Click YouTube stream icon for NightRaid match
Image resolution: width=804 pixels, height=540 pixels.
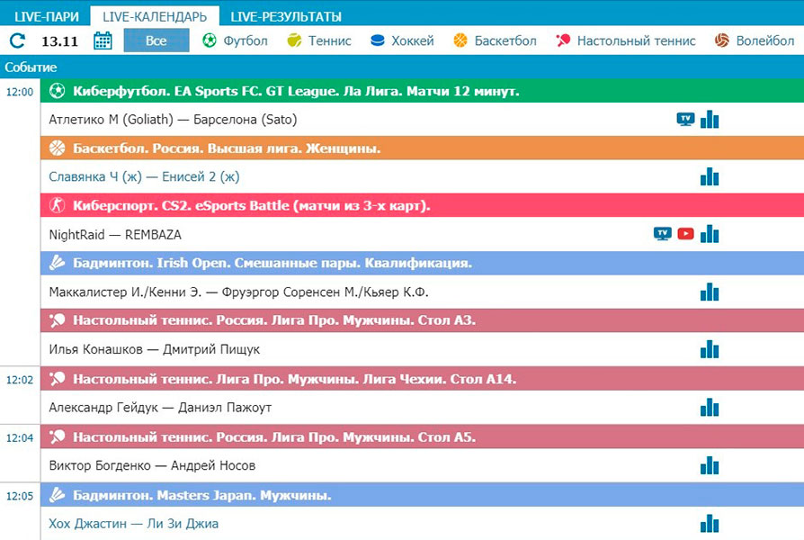(x=685, y=234)
